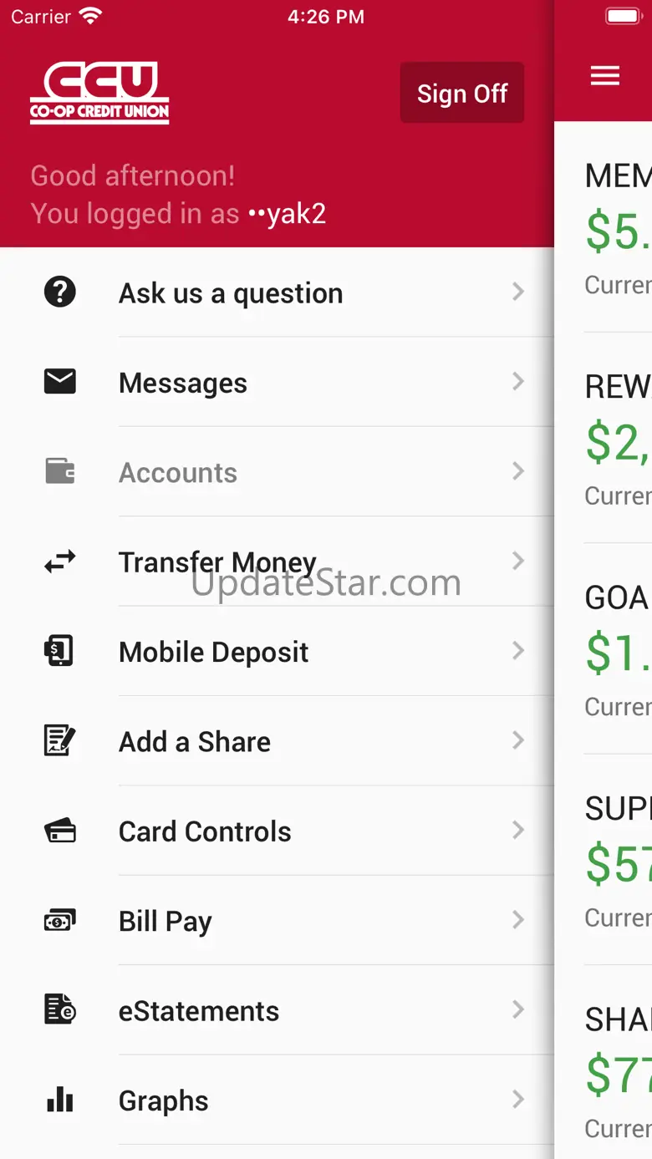Click the Accounts wallet icon

point(60,472)
